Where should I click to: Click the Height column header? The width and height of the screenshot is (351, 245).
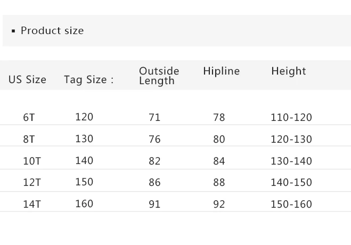tap(288, 71)
